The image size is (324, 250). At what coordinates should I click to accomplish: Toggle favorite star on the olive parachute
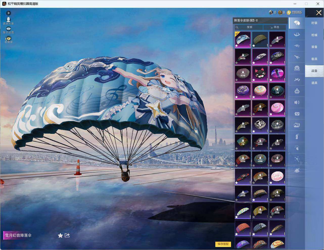[254, 46]
